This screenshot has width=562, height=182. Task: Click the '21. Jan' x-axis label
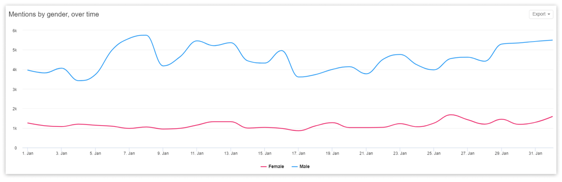click(366, 154)
